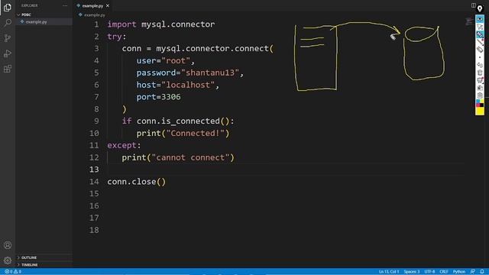489x275 pixels.
Task: Click the "cannot connect" string on line 12
Action: coord(190,157)
